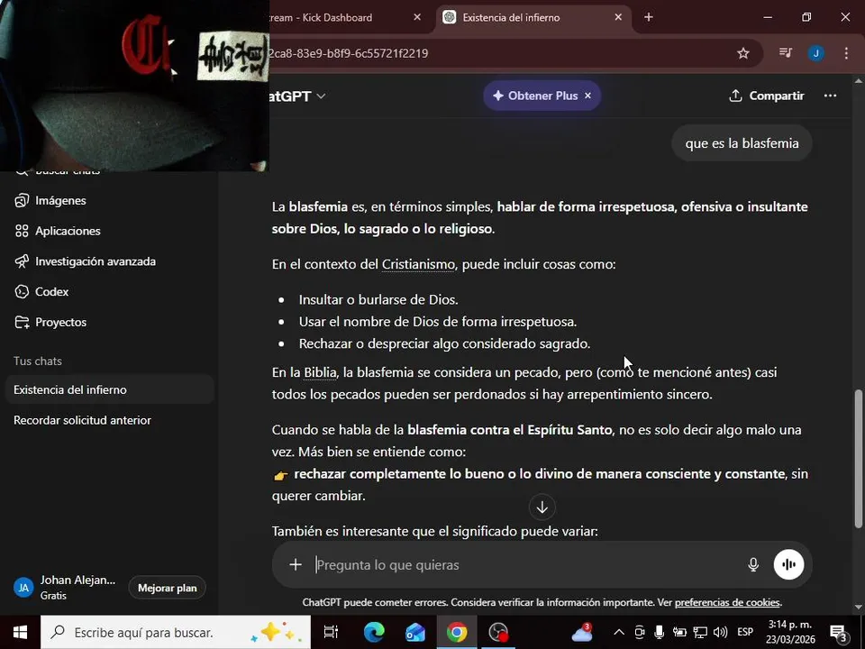This screenshot has width=865, height=649.
Task: Open Outlook from the taskbar
Action: pos(414,633)
